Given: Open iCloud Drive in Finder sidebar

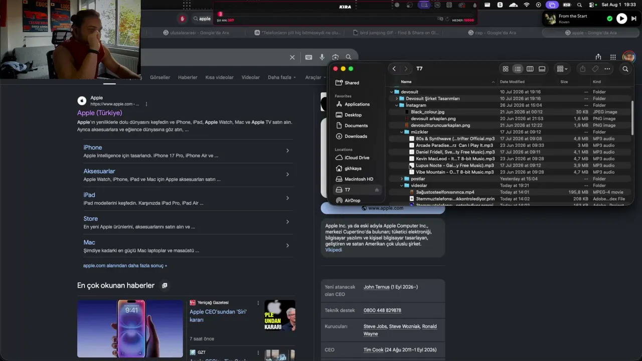Looking at the screenshot, I should [357, 157].
